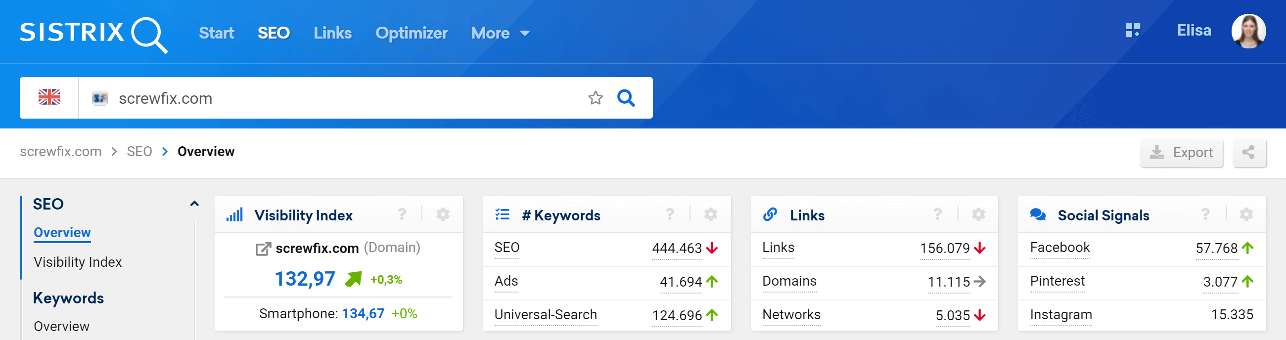The width and height of the screenshot is (1286, 340).
Task: Open Visibility Index box settings gear
Action: click(443, 214)
